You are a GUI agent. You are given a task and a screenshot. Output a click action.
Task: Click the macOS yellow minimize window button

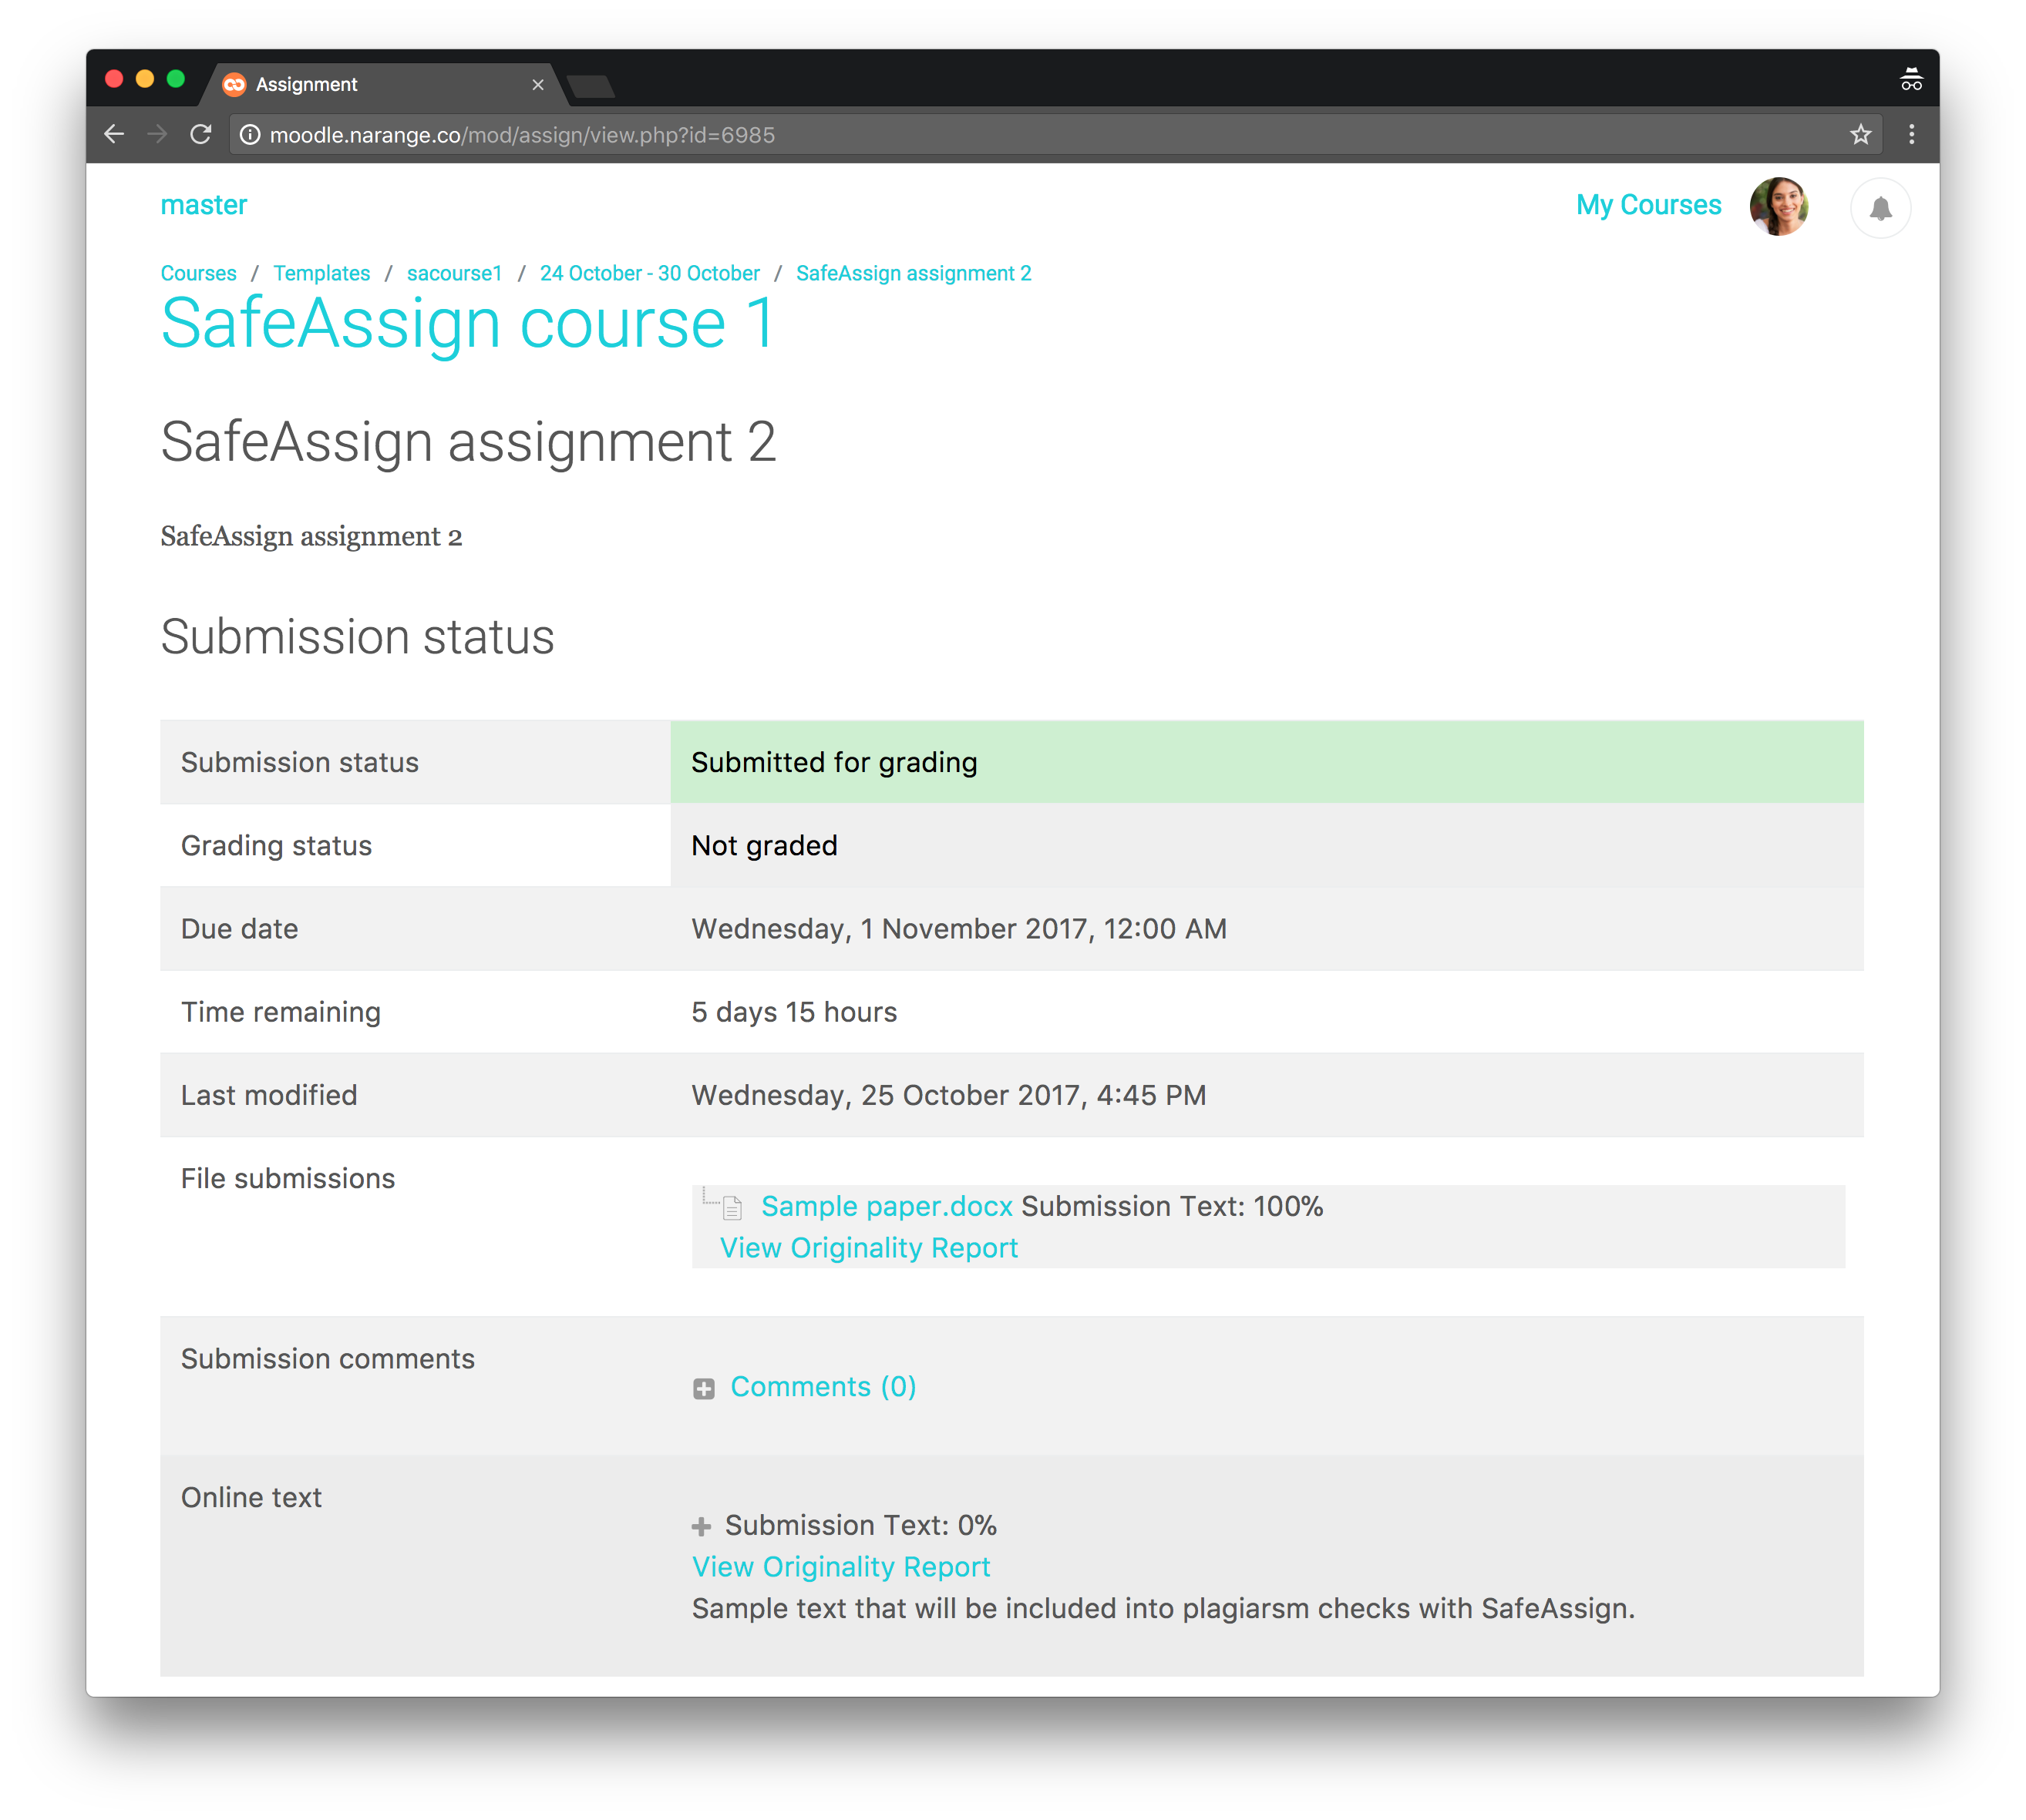[145, 79]
